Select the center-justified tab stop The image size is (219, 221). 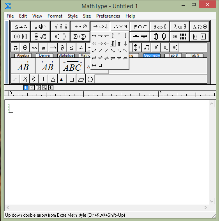click(32, 88)
